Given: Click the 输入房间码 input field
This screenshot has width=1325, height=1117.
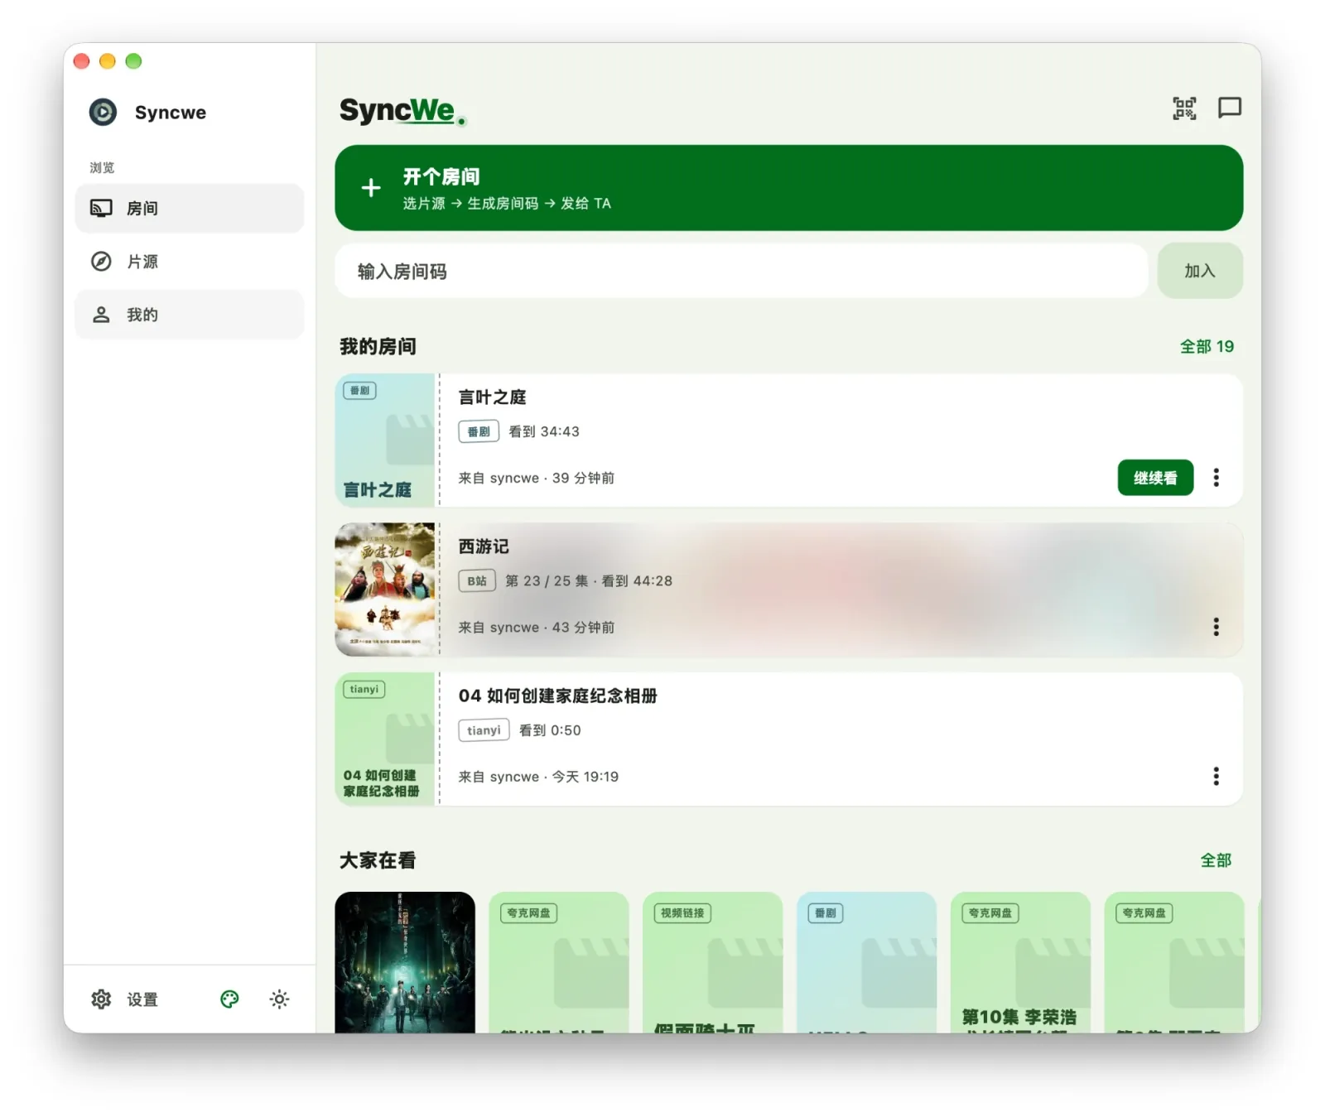Looking at the screenshot, I should pos(741,271).
